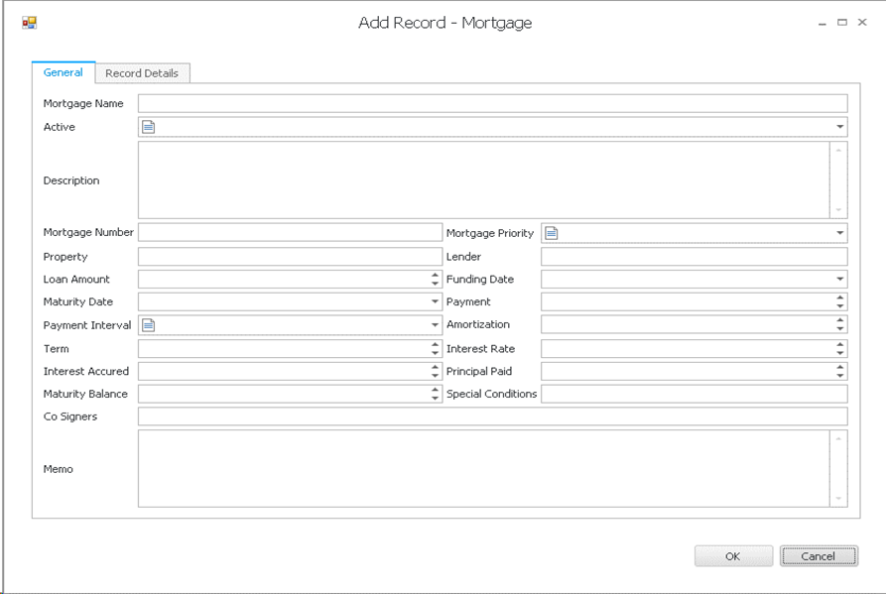
Task: Expand the Mortgage Priority dropdown
Action: [839, 233]
